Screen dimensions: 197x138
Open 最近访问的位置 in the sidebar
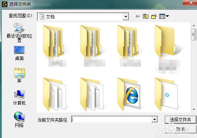[19, 32]
